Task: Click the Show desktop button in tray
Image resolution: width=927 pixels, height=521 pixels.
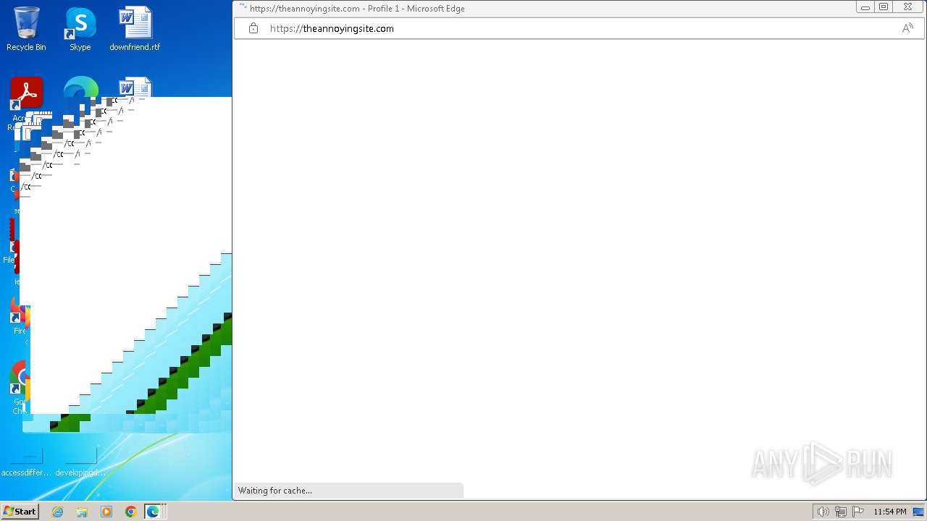Action: [x=918, y=512]
